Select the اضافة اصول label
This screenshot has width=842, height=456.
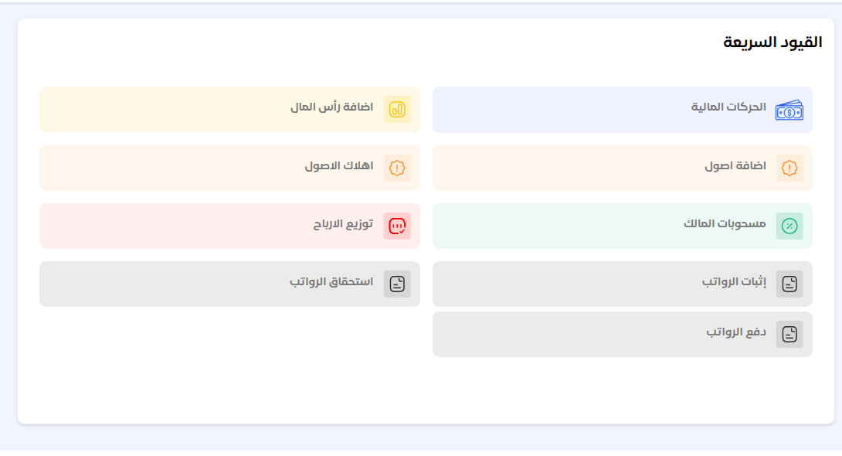click(735, 166)
